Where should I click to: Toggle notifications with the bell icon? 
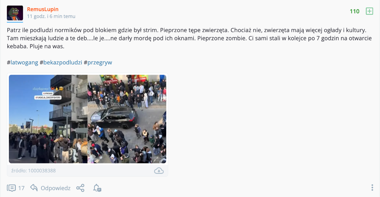tap(97, 188)
